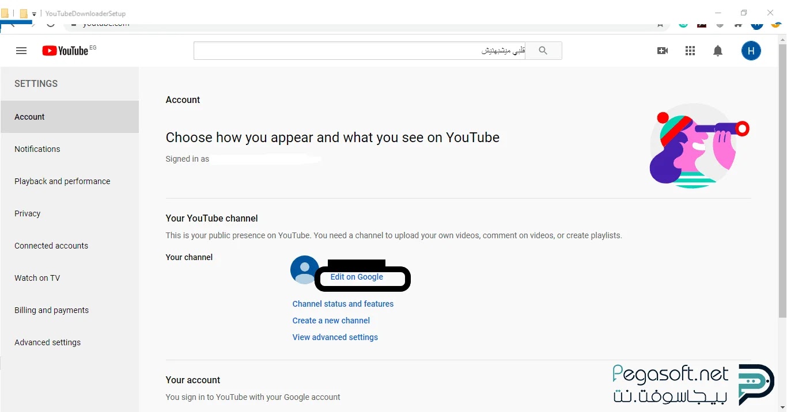Open the create video camera icon
This screenshot has height=412, width=787.
point(663,51)
